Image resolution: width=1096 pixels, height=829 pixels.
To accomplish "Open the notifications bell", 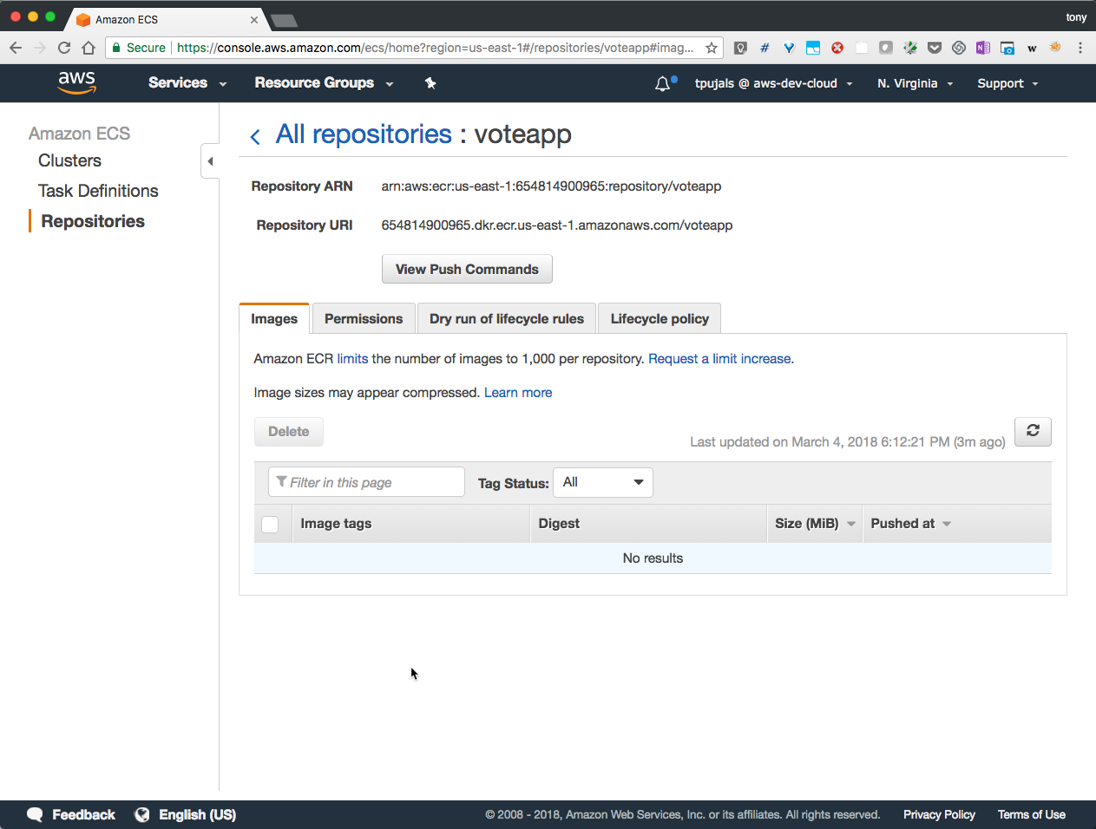I will 663,83.
